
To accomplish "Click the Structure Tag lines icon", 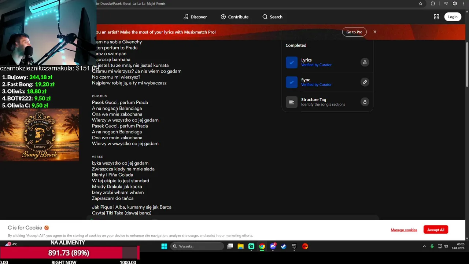I will [292, 102].
